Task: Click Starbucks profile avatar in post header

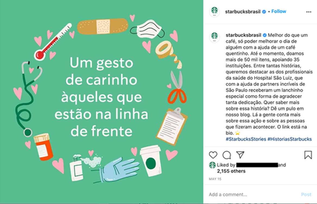Action: pyautogui.click(x=214, y=11)
